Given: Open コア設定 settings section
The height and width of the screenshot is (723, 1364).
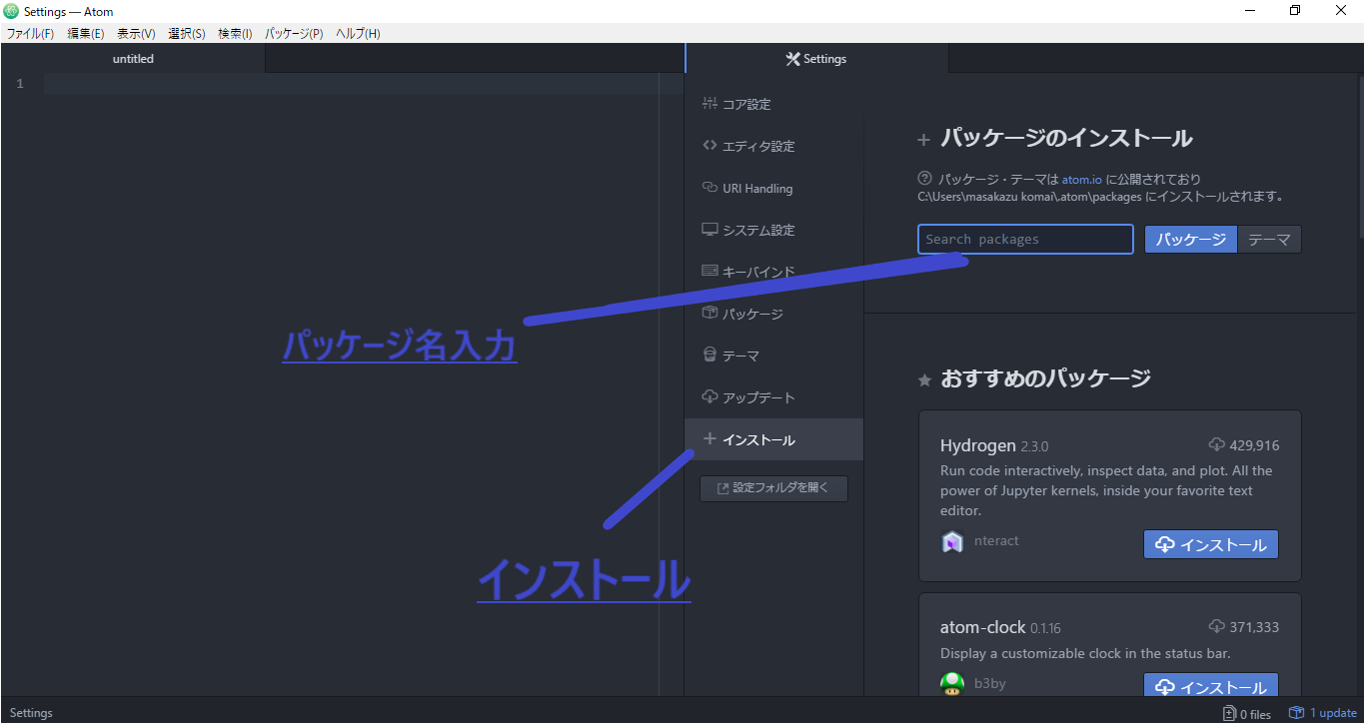Looking at the screenshot, I should [773, 104].
